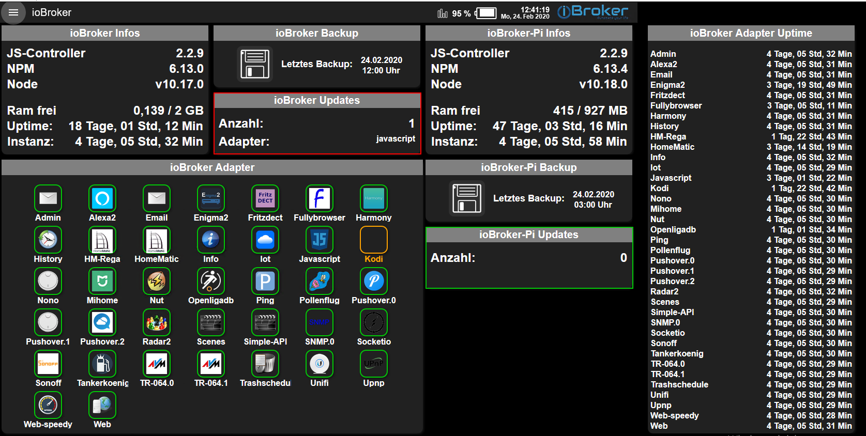Select the Web-speedy row in uptime list
Screen dimensions: 866x436
click(x=751, y=415)
